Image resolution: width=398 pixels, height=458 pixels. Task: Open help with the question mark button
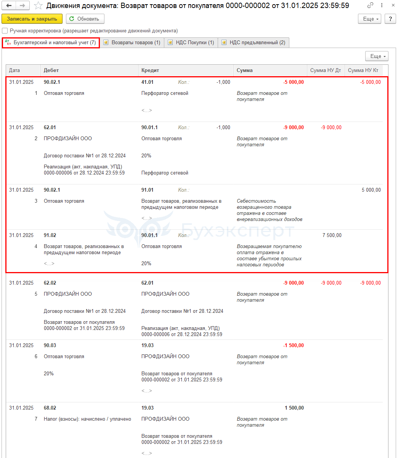coord(390,19)
